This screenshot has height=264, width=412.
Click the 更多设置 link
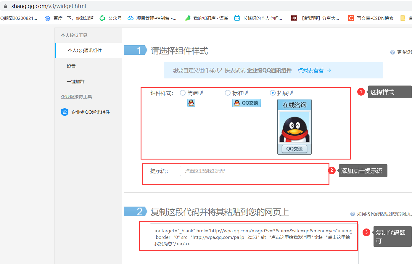click(x=404, y=52)
